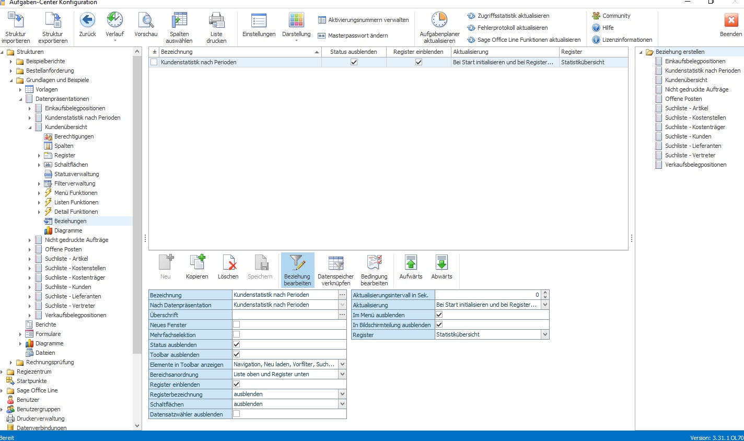Open Lizenzinformationen
744x441 pixels.
tap(622, 40)
